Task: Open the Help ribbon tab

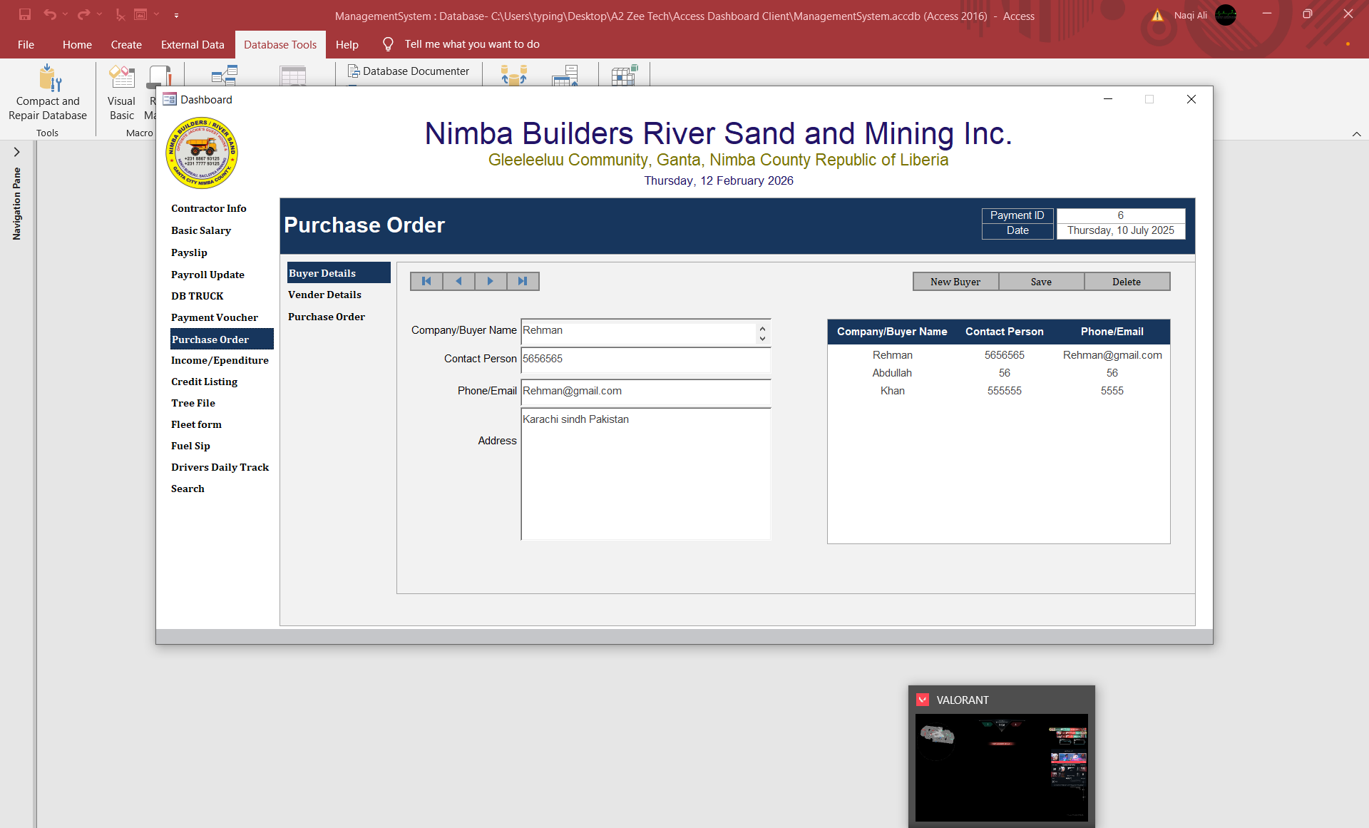Action: pos(347,44)
